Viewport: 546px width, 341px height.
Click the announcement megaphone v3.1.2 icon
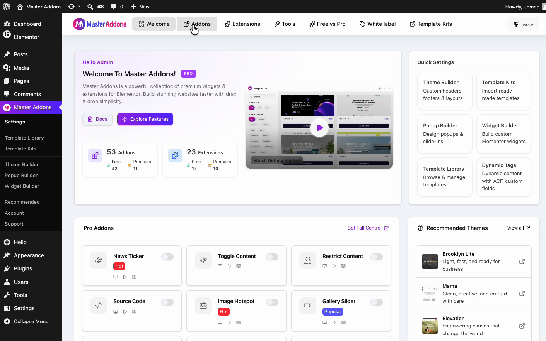tap(523, 24)
